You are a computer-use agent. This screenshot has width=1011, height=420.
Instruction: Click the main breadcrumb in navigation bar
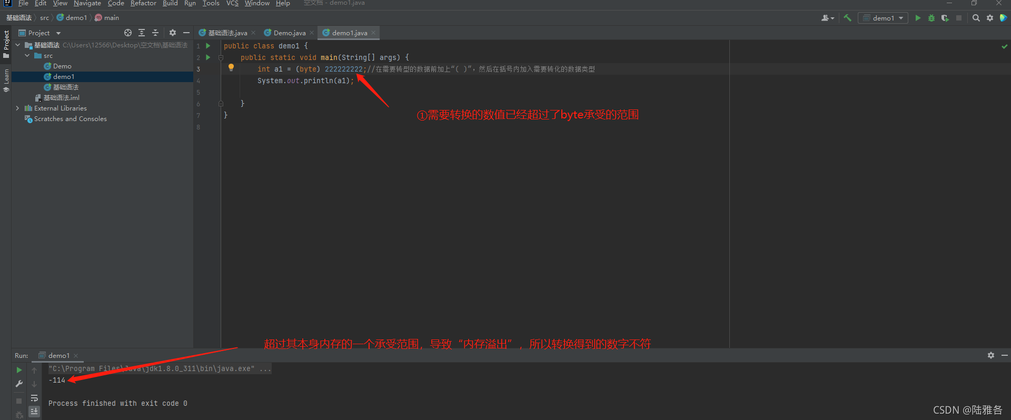point(107,18)
